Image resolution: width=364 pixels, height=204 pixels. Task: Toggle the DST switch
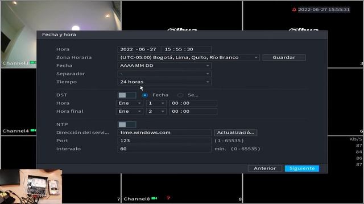[127, 95]
